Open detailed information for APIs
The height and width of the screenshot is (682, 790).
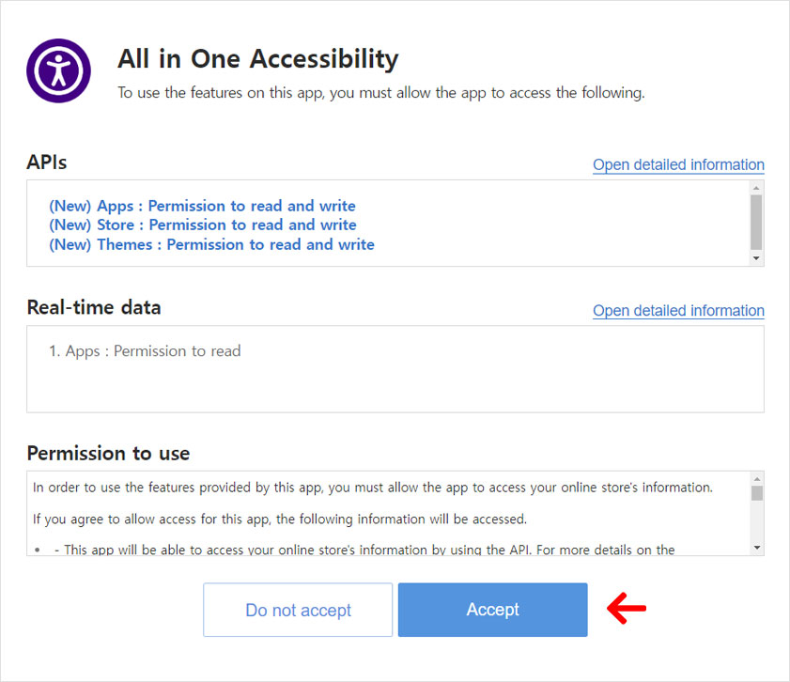(x=678, y=164)
